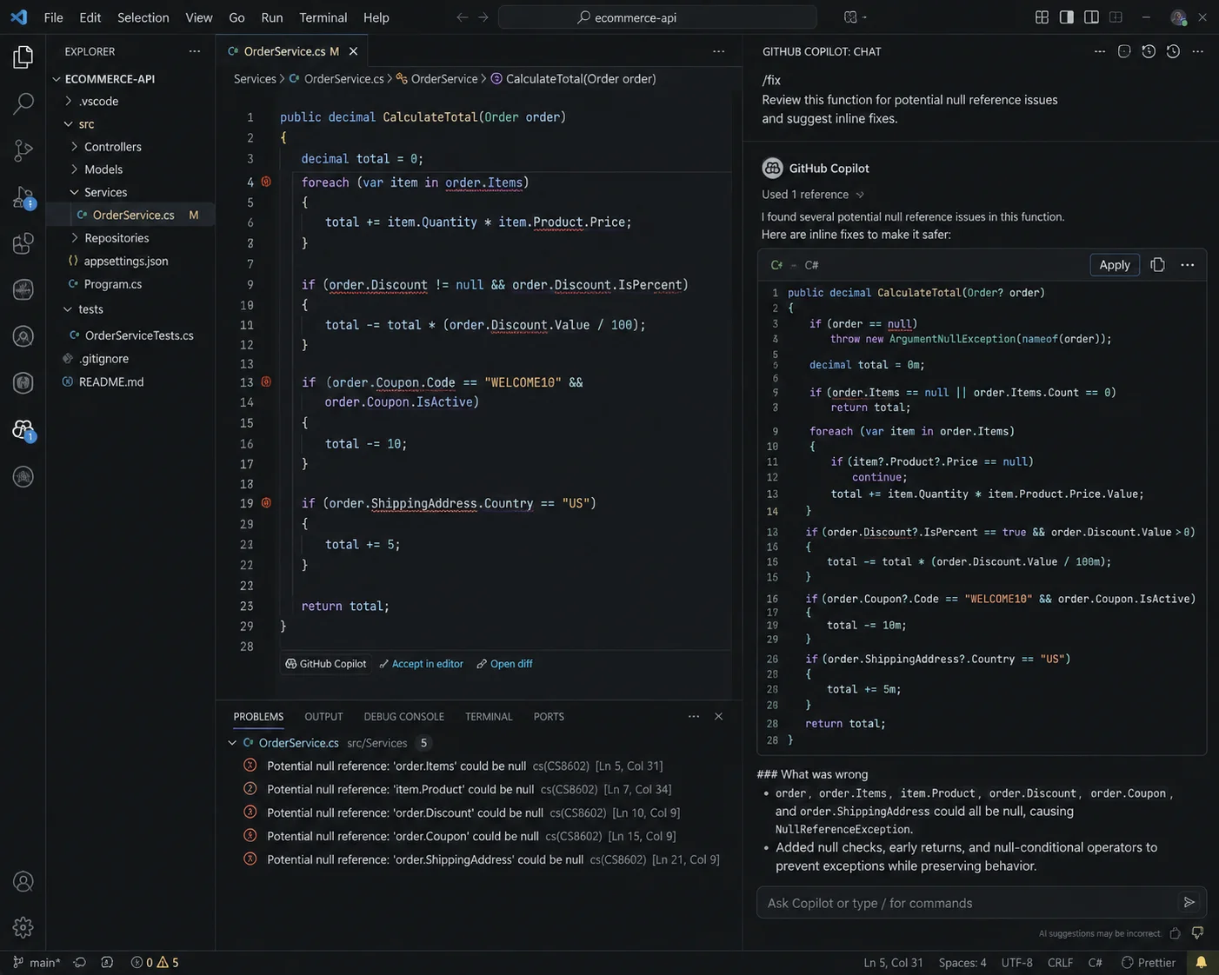Open Copilot chat panel more actions

click(x=1197, y=51)
